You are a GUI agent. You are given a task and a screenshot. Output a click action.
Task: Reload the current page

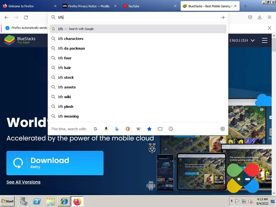[26, 18]
